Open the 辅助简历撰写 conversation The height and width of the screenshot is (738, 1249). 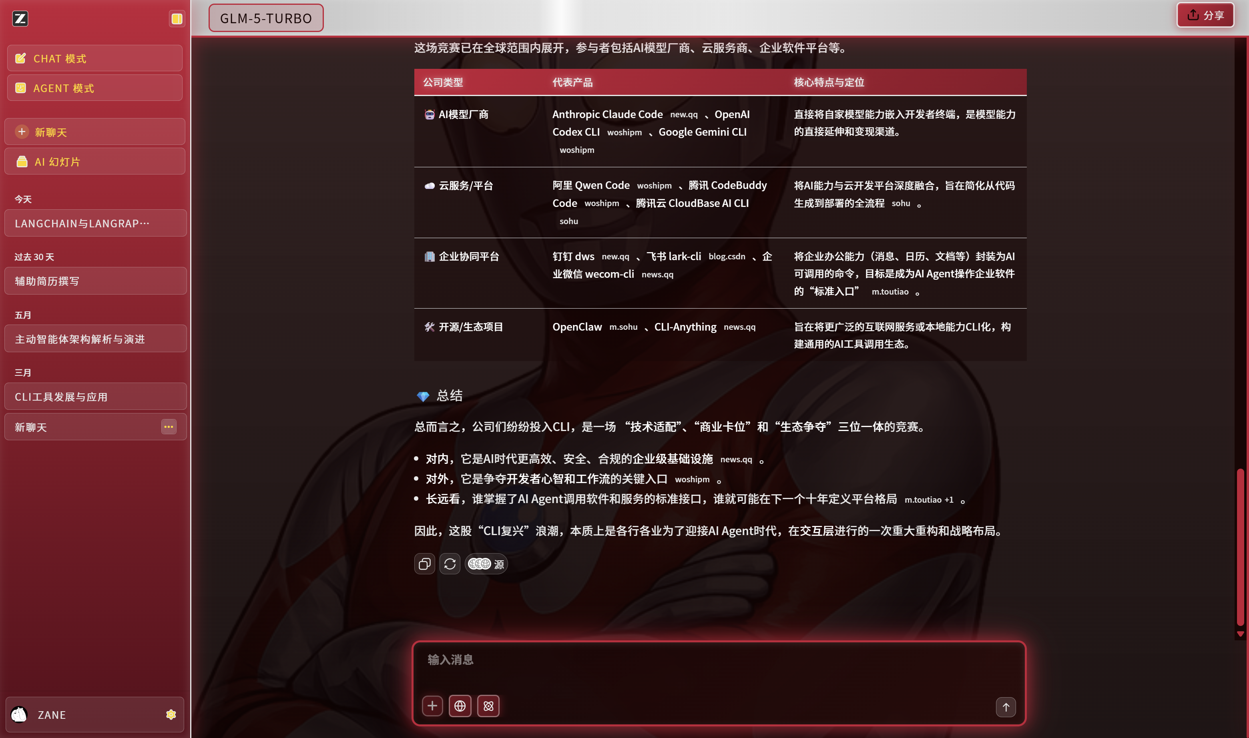click(x=96, y=281)
